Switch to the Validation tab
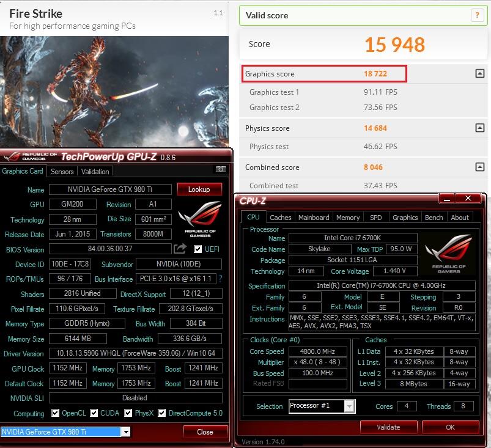Screen dimensions: 491x448 click(95, 172)
